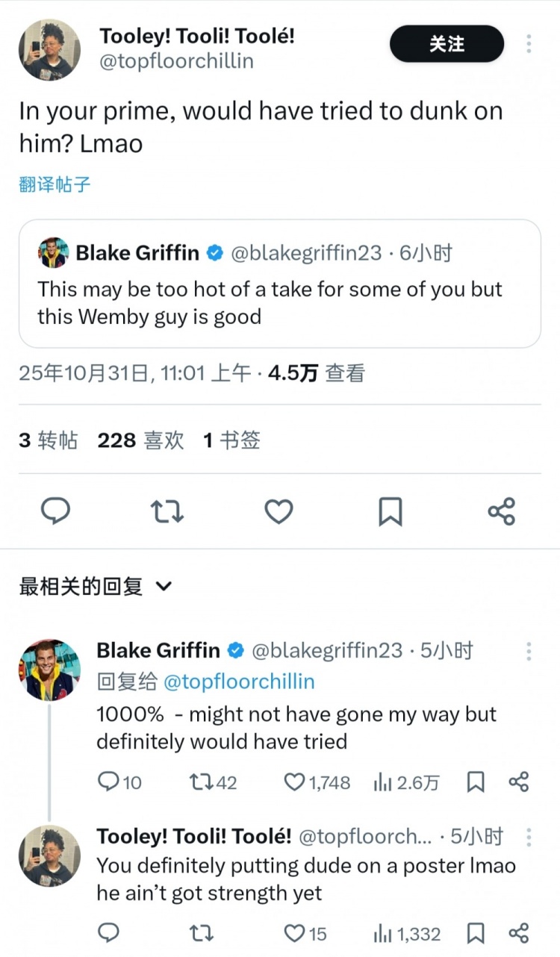
Task: Open more options menu on the main post
Action: 529,44
